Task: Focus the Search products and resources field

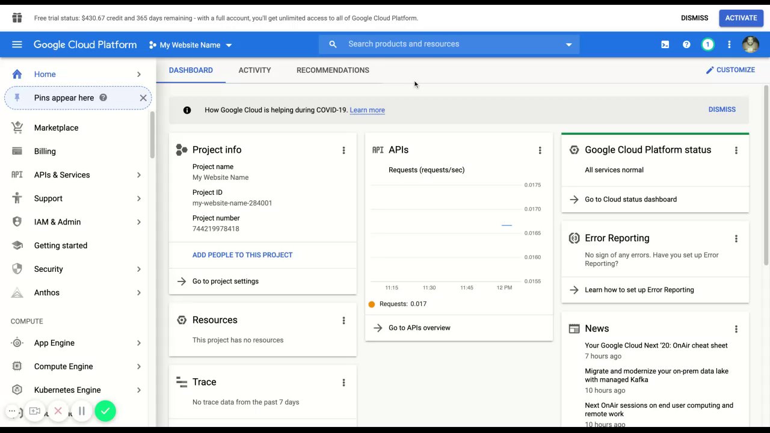Action: [x=449, y=44]
